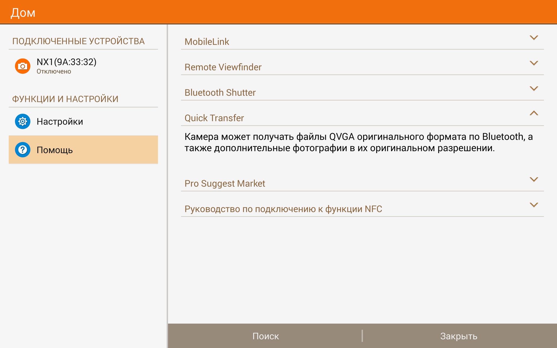Screen dimensions: 557x348
Task: Click the Bluetooth Shutter heading text
Action: coord(220,92)
